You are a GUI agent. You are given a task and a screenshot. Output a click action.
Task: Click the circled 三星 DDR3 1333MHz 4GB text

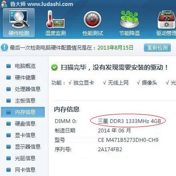(129, 121)
